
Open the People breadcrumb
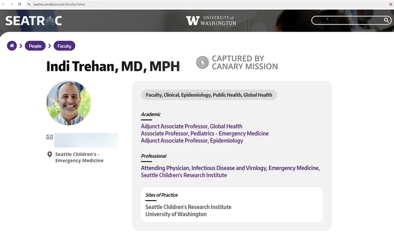pos(35,46)
